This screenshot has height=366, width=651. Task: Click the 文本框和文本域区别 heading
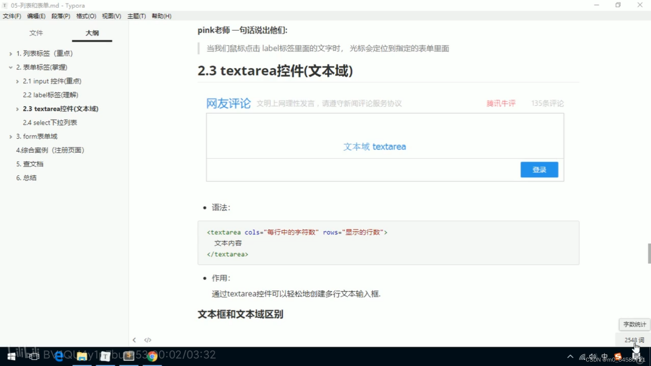240,314
